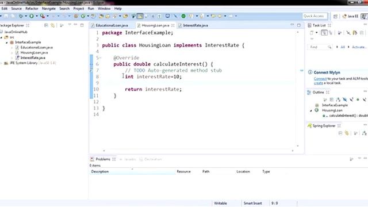Click the Find field in Task List

click(x=320, y=47)
